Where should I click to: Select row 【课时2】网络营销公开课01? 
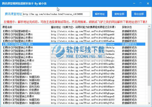pyautogui.click(x=74, y=34)
